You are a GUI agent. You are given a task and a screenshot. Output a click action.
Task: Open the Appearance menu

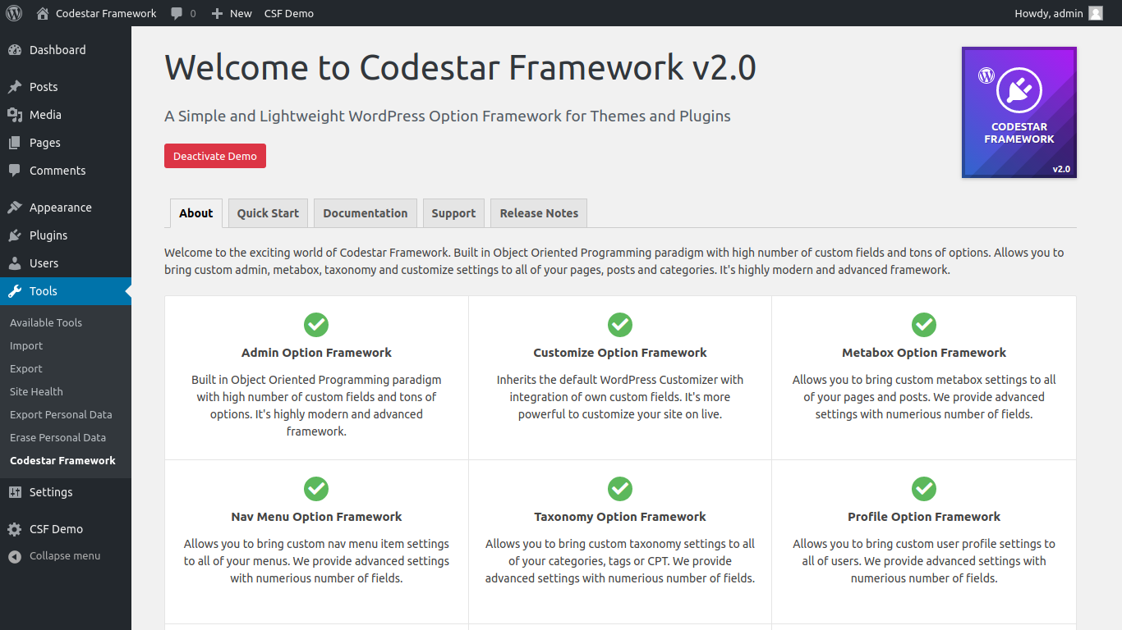pyautogui.click(x=61, y=208)
